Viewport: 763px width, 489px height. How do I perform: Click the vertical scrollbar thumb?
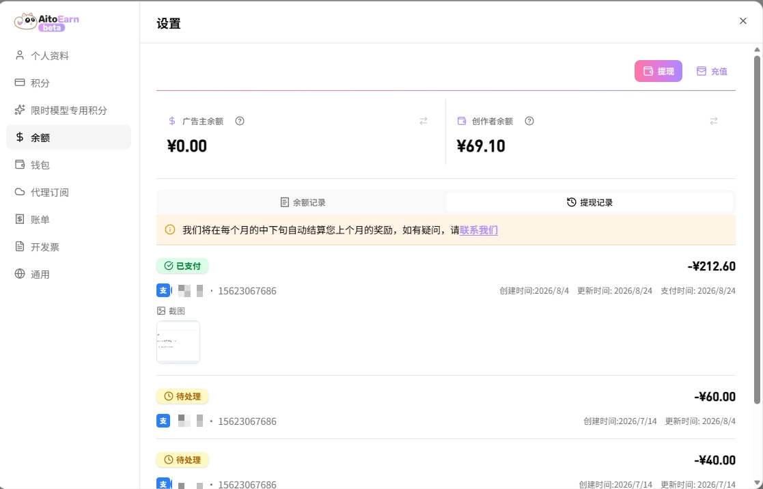pyautogui.click(x=757, y=229)
